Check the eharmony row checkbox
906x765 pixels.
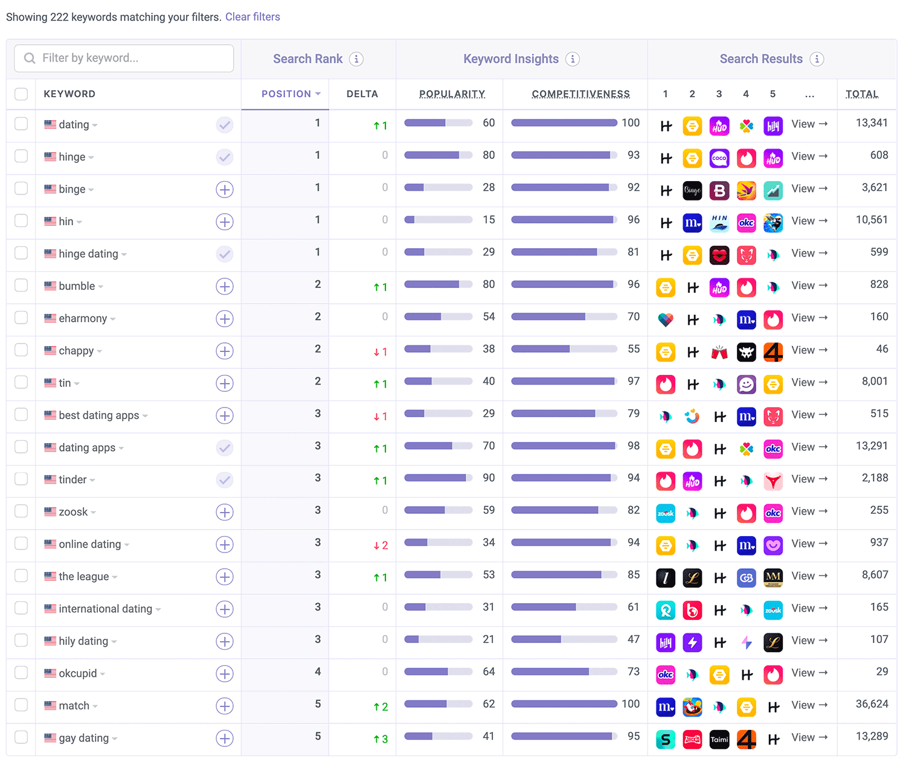21,318
